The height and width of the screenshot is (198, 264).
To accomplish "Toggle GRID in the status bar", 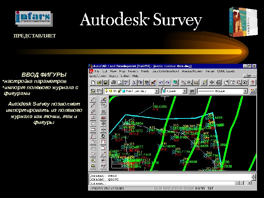I will pos(167,188).
